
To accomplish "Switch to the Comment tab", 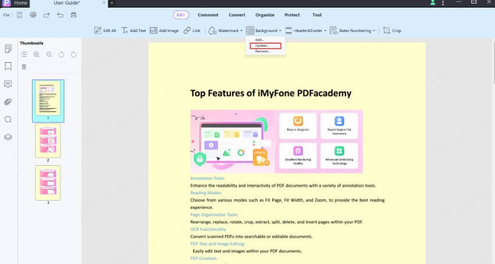I will (x=208, y=15).
